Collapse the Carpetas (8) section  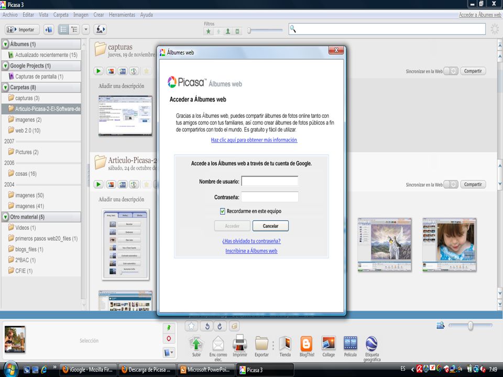[x=5, y=87]
